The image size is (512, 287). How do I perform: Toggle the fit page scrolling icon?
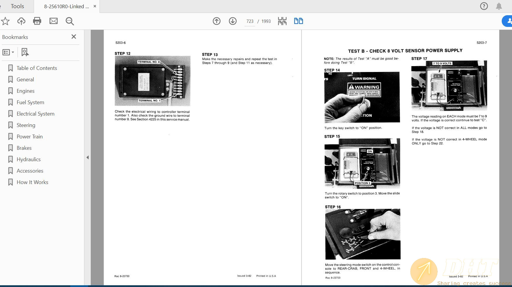point(282,21)
